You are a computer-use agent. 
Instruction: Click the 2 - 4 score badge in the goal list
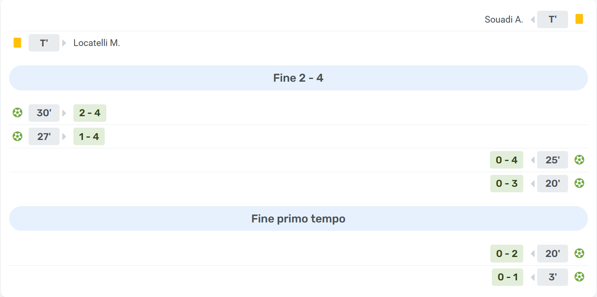tap(90, 113)
